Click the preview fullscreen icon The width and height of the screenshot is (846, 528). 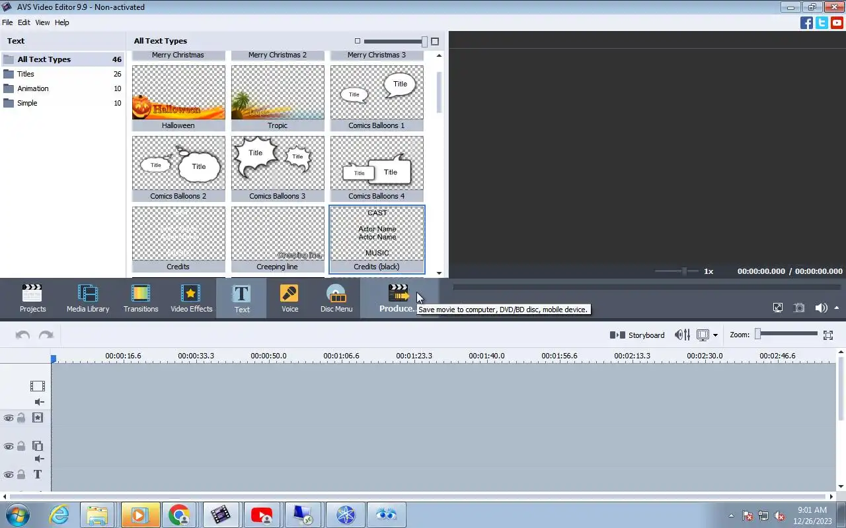778,308
